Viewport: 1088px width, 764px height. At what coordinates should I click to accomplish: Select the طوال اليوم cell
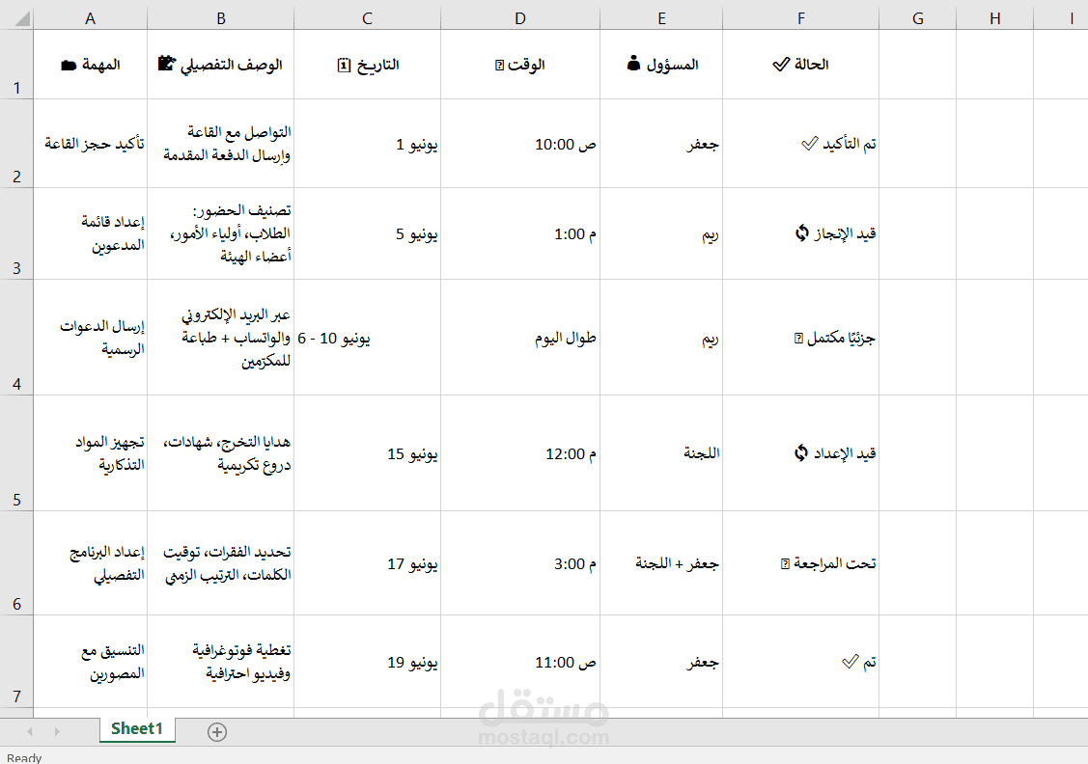click(520, 338)
